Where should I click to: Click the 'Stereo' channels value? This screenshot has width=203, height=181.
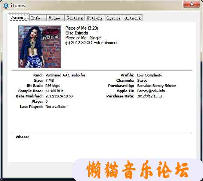tap(142, 81)
